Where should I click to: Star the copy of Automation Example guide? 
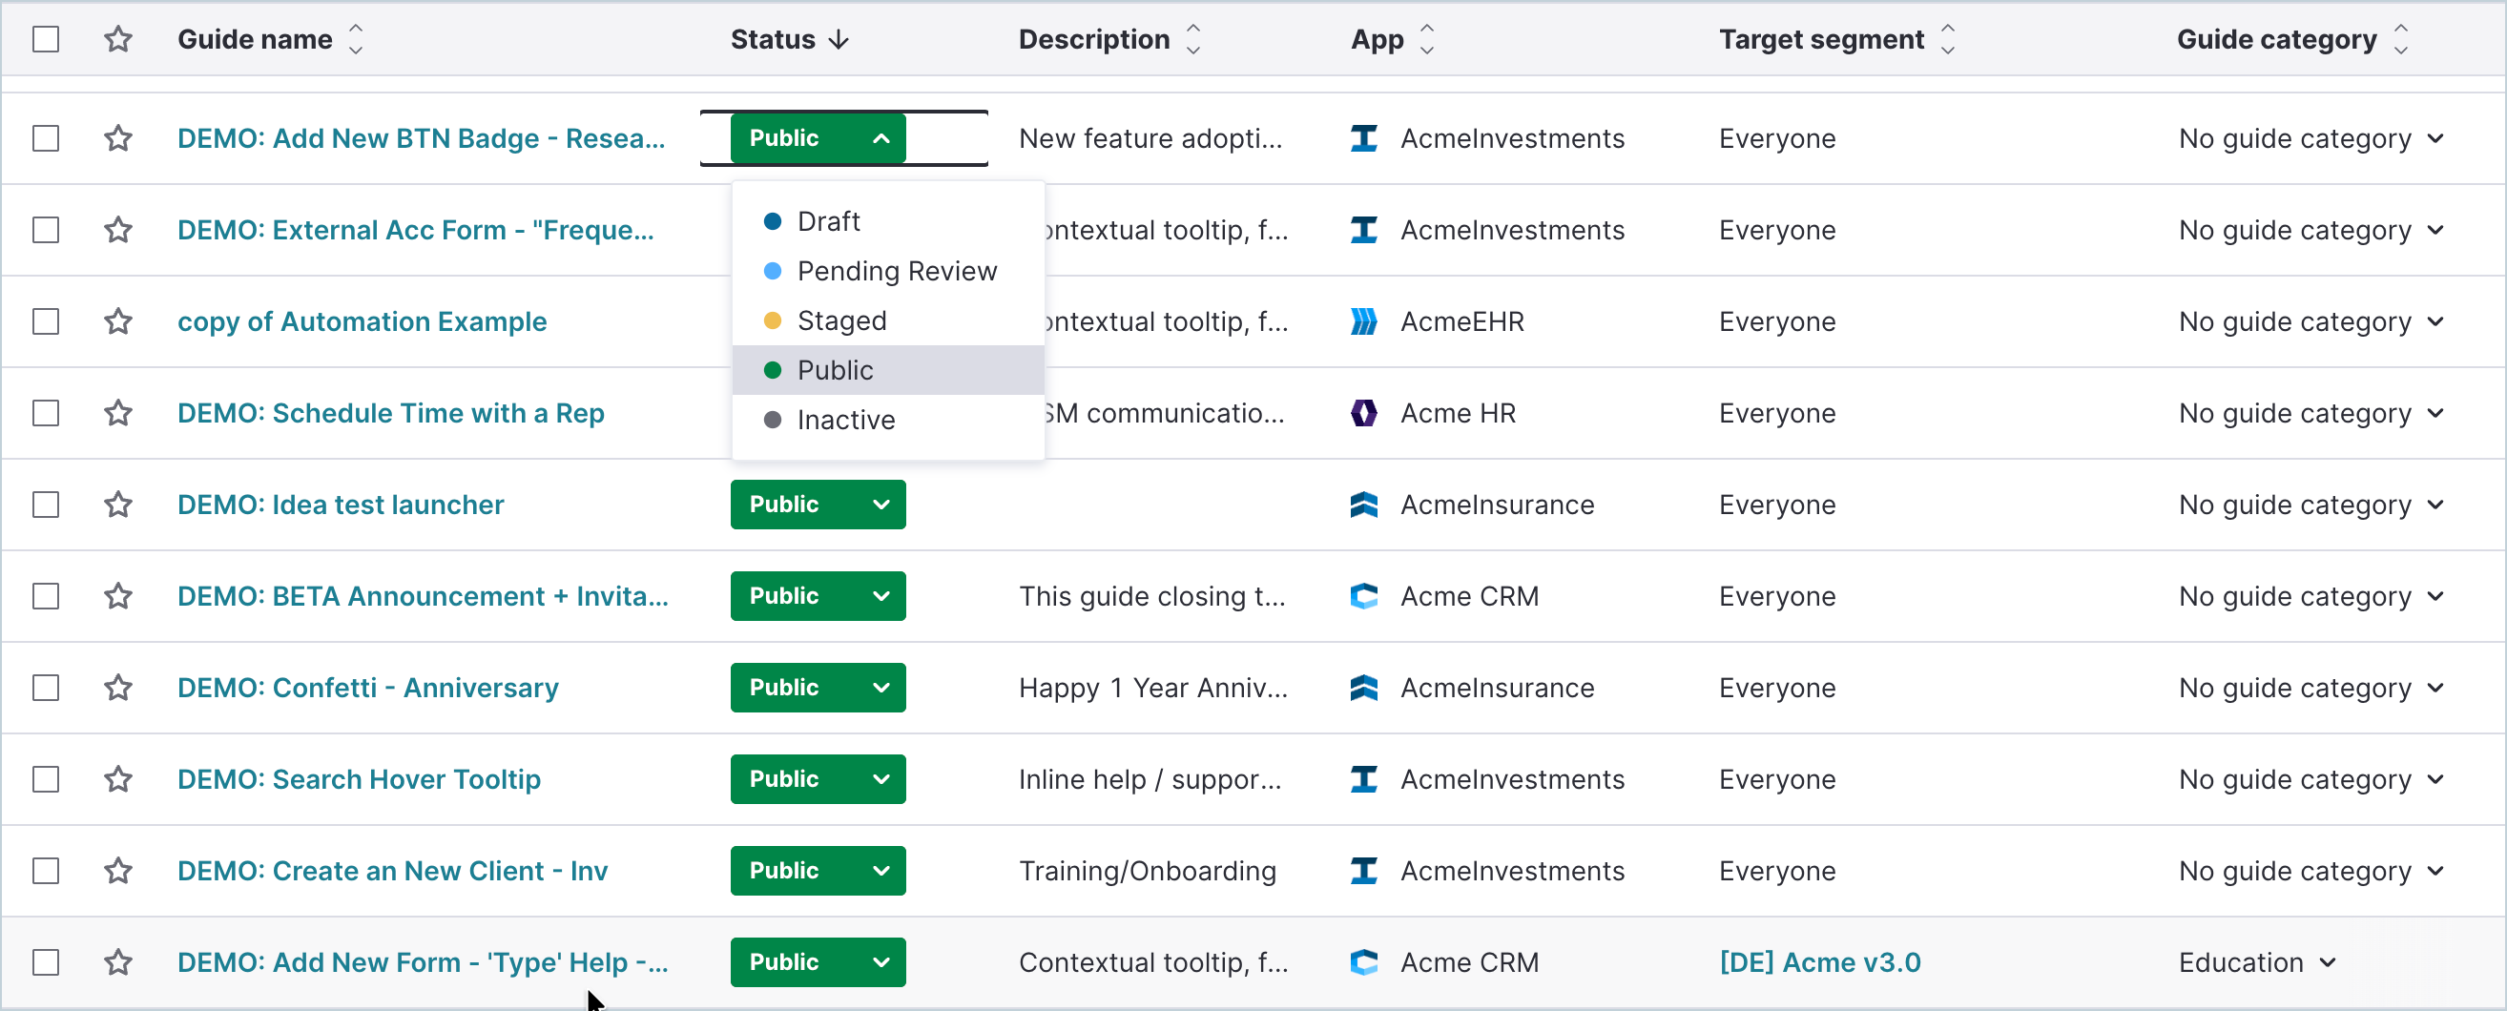click(x=117, y=321)
